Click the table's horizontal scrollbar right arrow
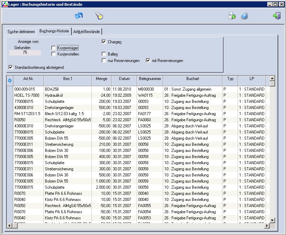286x235 pixels. click(x=267, y=225)
